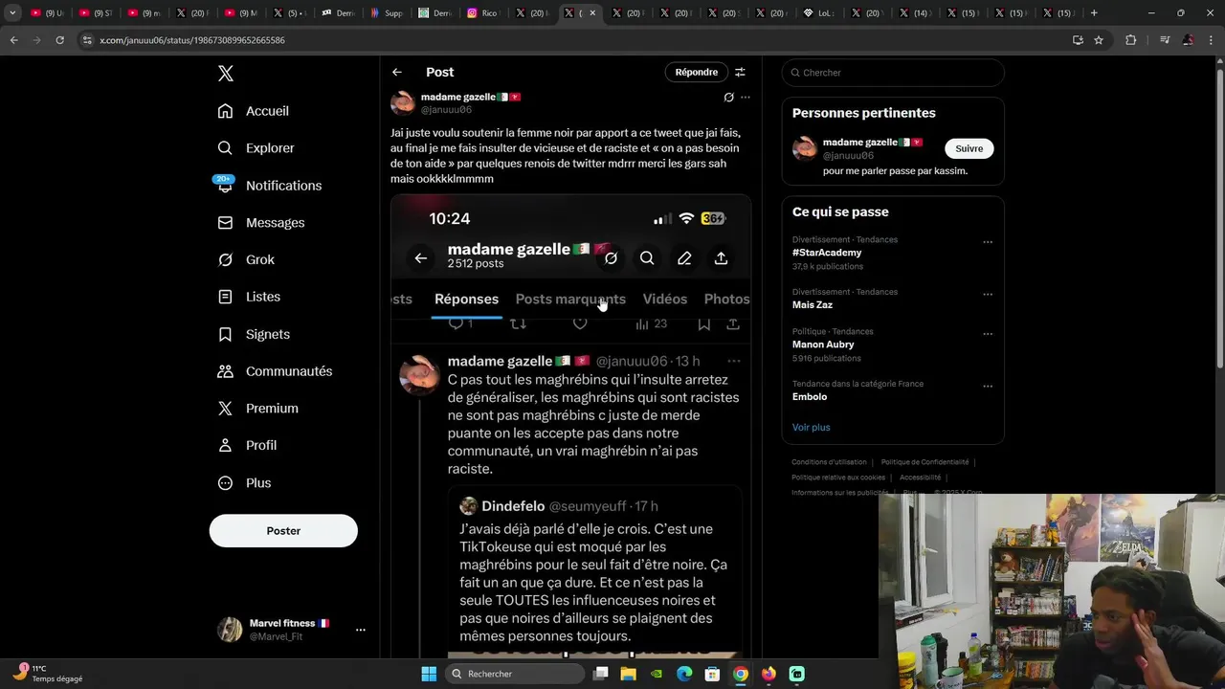Open more options on madame gazelle post
The image size is (1225, 689).
746,98
